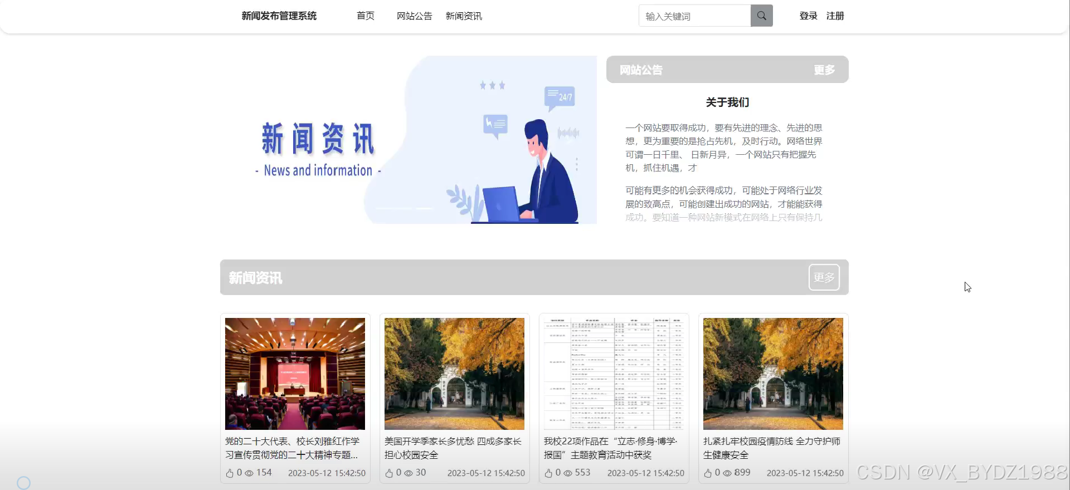Click the date under the 我校22项作品 card

645,473
